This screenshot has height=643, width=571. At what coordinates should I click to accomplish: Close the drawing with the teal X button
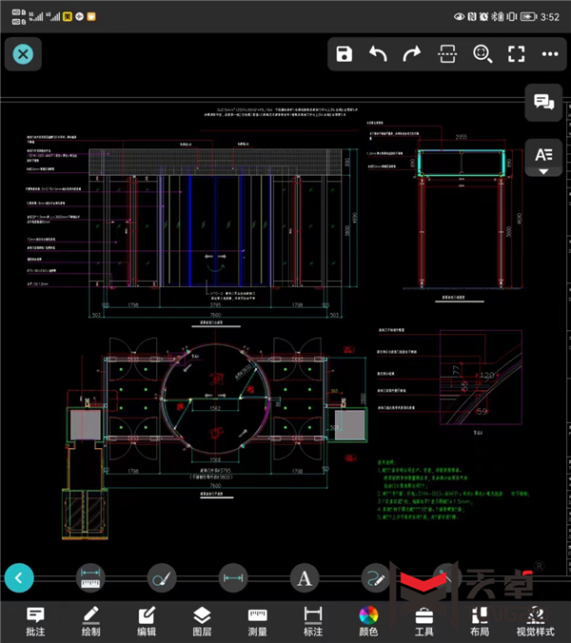(23, 54)
